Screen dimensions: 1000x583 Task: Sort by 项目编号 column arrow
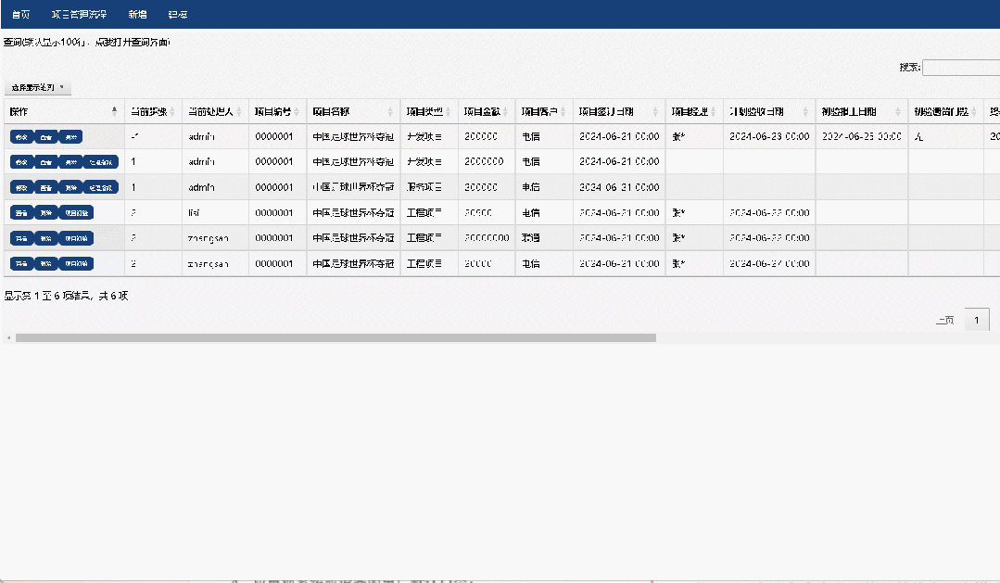297,111
